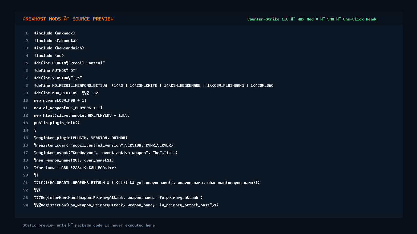Click the AUTHOR "OT" define line
417x234 pixels.
coord(56,71)
